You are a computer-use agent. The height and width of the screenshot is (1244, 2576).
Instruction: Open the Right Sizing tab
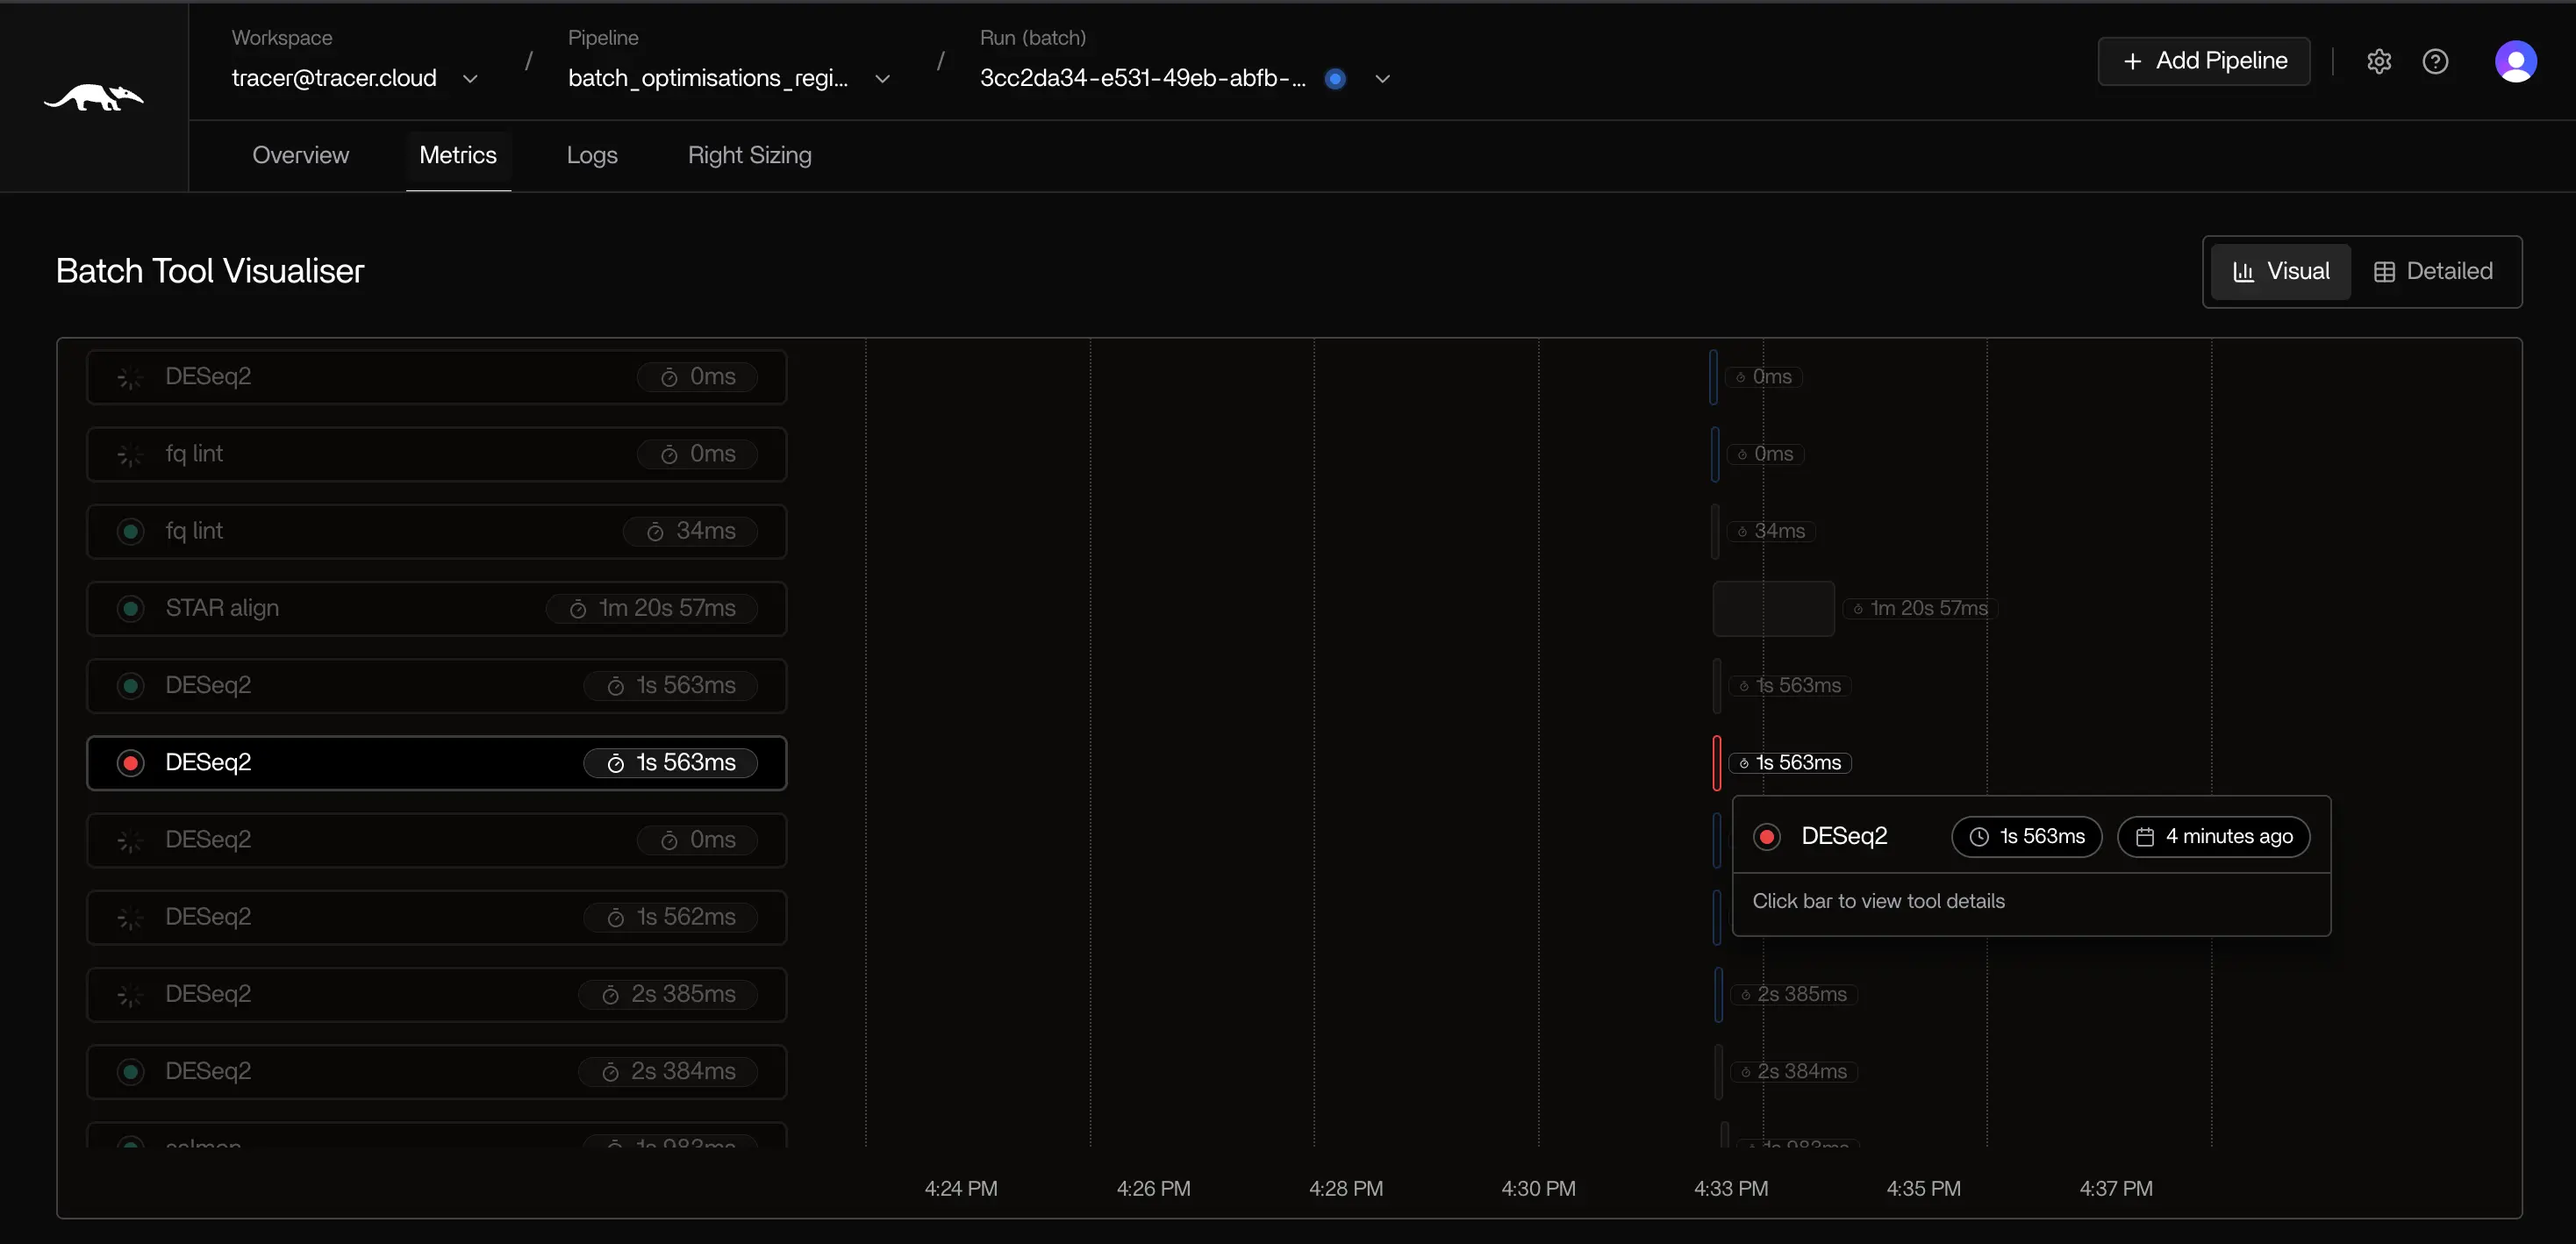coord(749,155)
